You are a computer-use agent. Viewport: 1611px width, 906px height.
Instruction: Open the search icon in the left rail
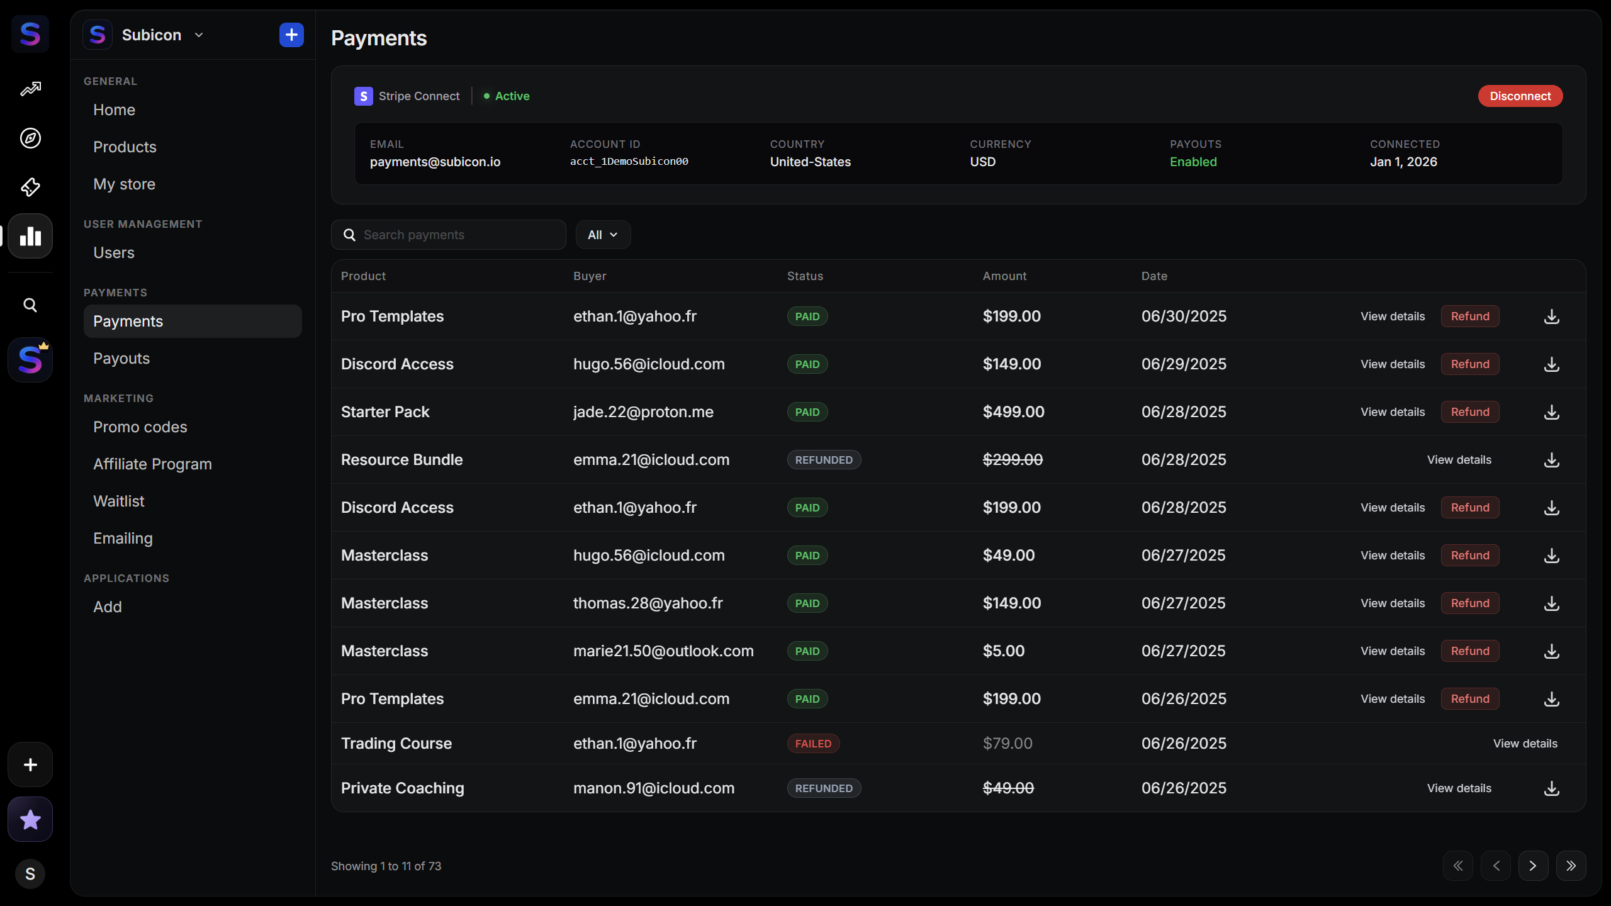(x=30, y=305)
